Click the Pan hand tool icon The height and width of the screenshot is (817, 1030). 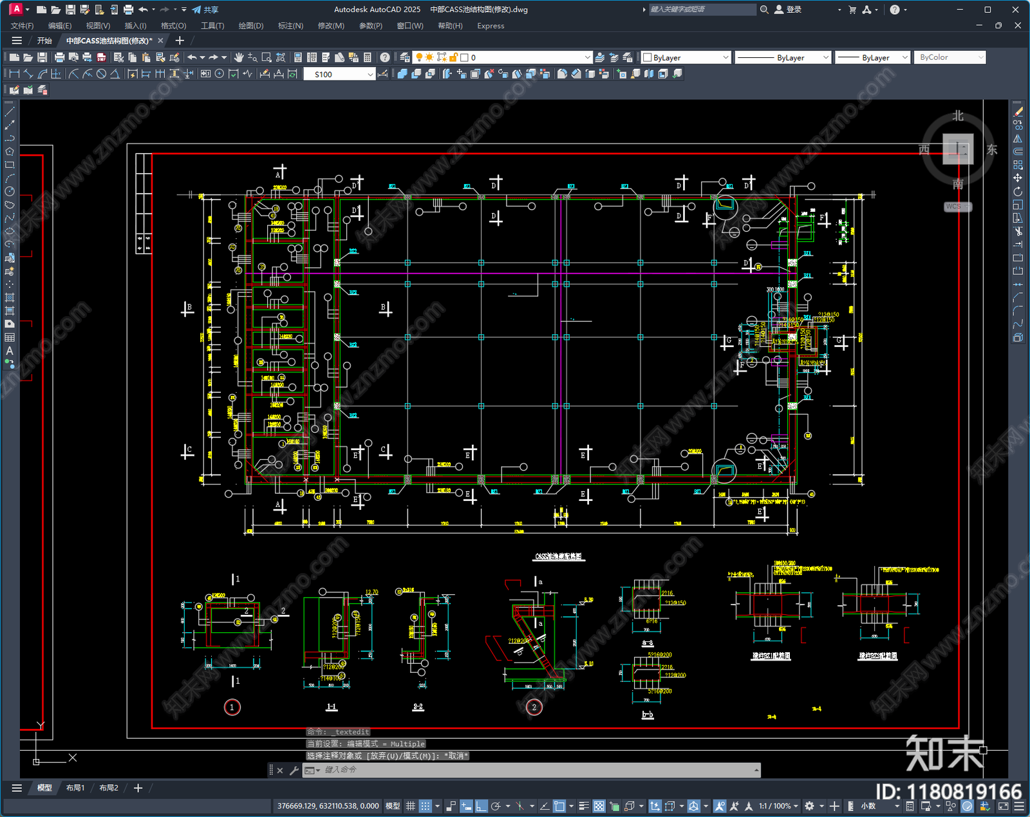pyautogui.click(x=239, y=57)
